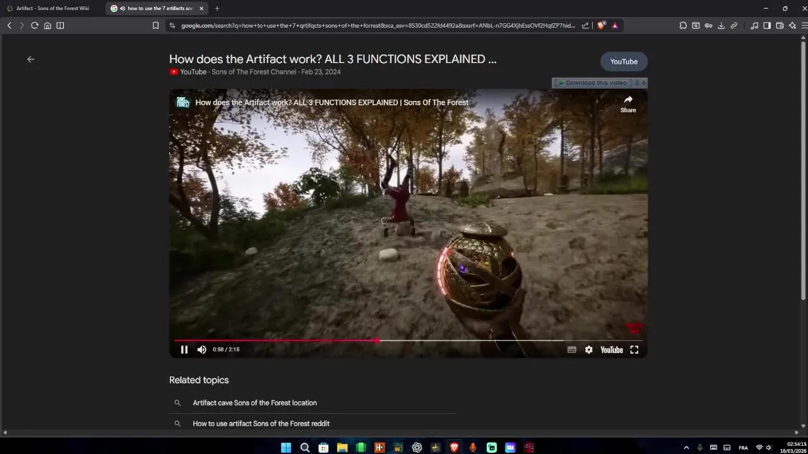
Task: Switch to Artifact - Sons of the Forest Wiki tab
Action: tap(52, 8)
